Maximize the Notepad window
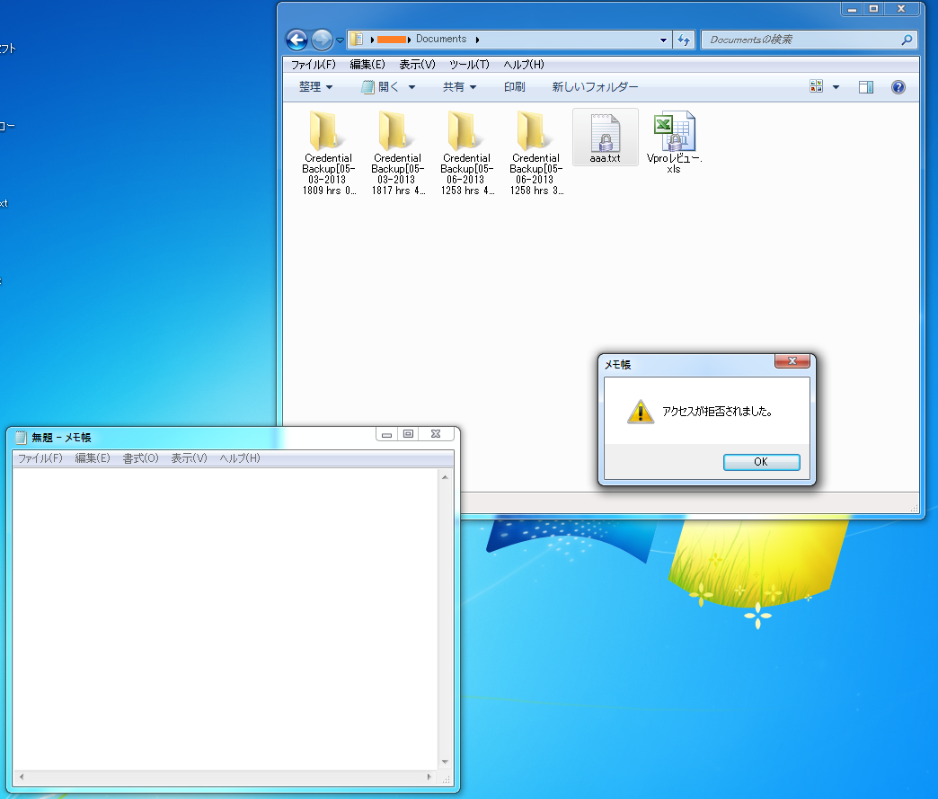The image size is (938, 799). 408,434
